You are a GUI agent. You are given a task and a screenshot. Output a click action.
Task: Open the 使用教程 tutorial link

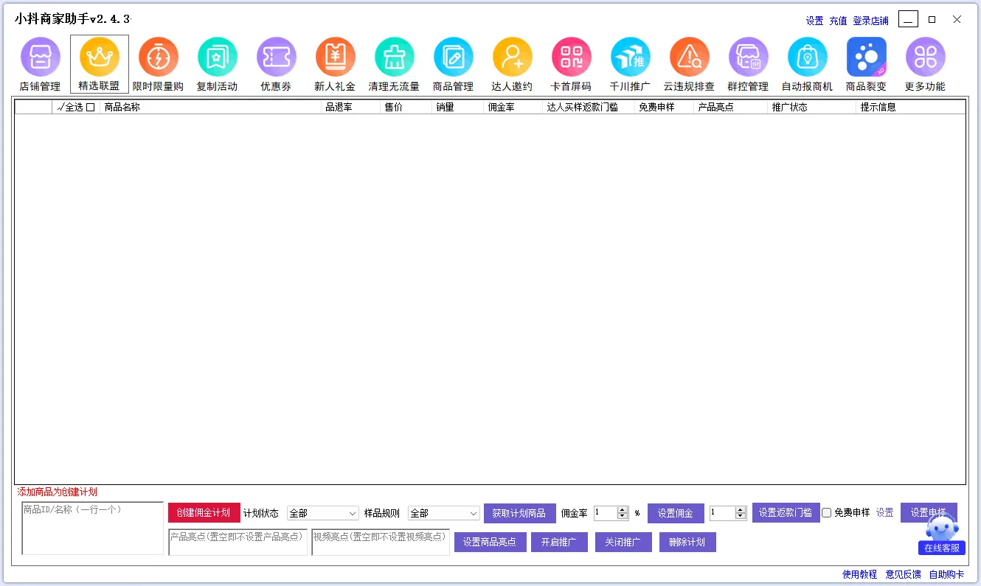point(859,574)
